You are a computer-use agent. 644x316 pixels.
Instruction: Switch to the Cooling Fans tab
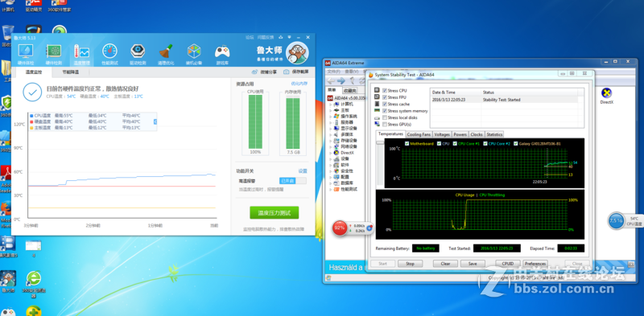pyautogui.click(x=419, y=134)
